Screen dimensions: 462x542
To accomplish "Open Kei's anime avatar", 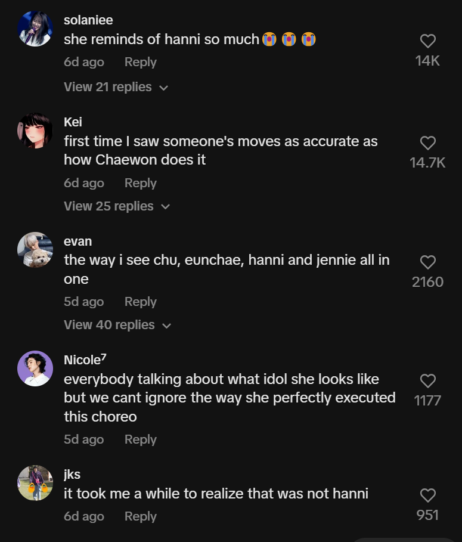I will [x=35, y=131].
